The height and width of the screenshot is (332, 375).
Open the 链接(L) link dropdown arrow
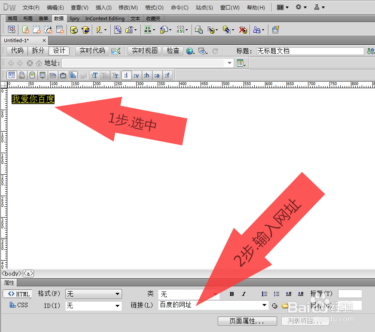click(x=264, y=305)
